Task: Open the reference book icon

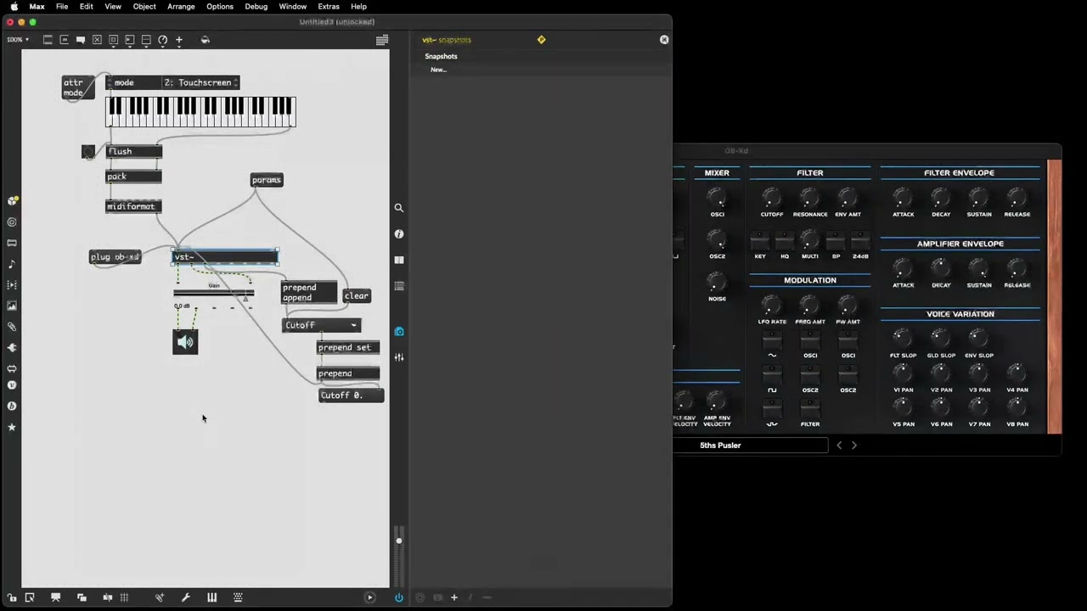Action: tap(399, 260)
